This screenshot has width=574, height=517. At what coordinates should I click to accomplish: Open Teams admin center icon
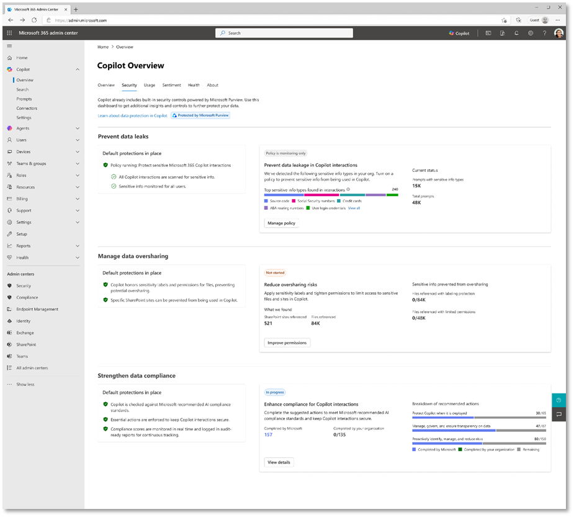[9, 356]
